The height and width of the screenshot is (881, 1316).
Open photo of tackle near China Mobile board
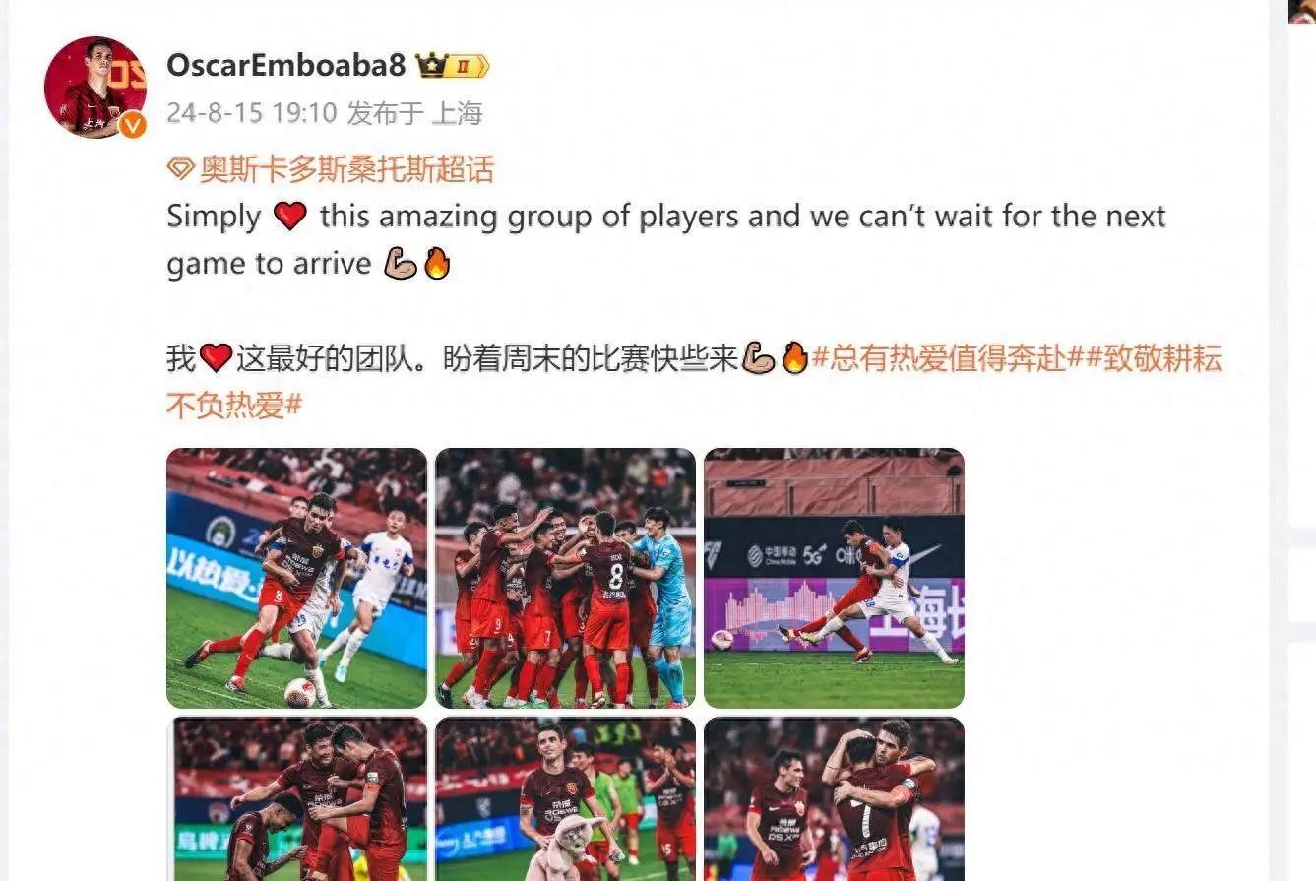point(834,578)
